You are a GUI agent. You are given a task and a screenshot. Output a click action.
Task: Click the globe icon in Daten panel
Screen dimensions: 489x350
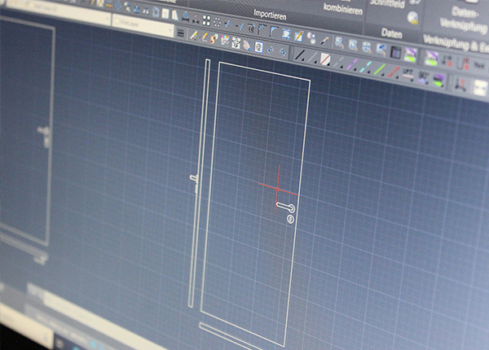tap(414, 18)
